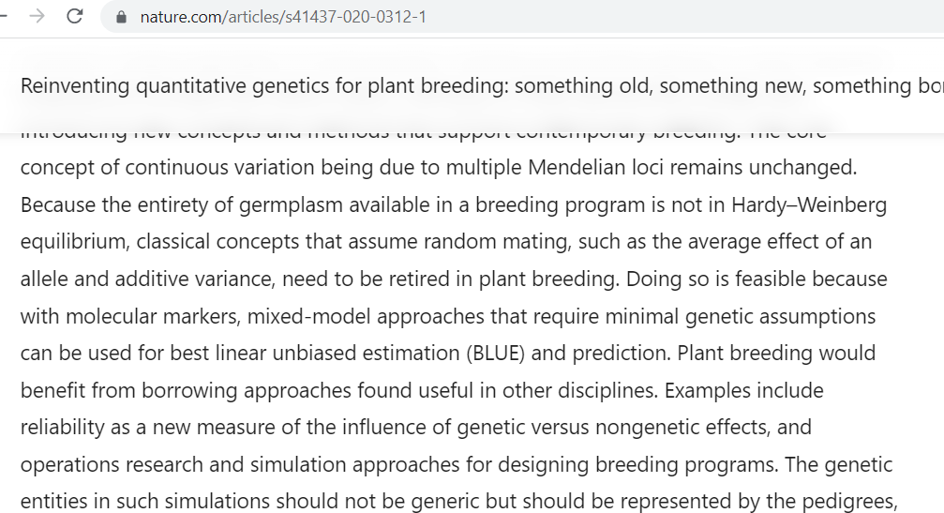
Task: Click the sticky article title header
Action: pyautogui.click(x=472, y=85)
